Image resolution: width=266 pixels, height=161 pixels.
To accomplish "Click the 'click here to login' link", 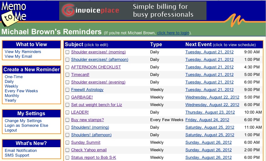I will 173,33.
